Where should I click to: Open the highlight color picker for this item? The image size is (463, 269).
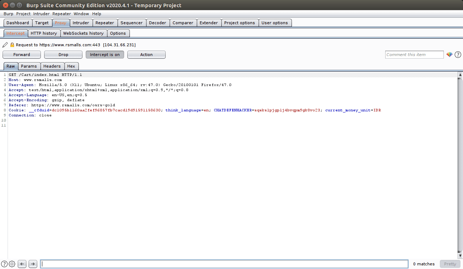click(x=450, y=55)
